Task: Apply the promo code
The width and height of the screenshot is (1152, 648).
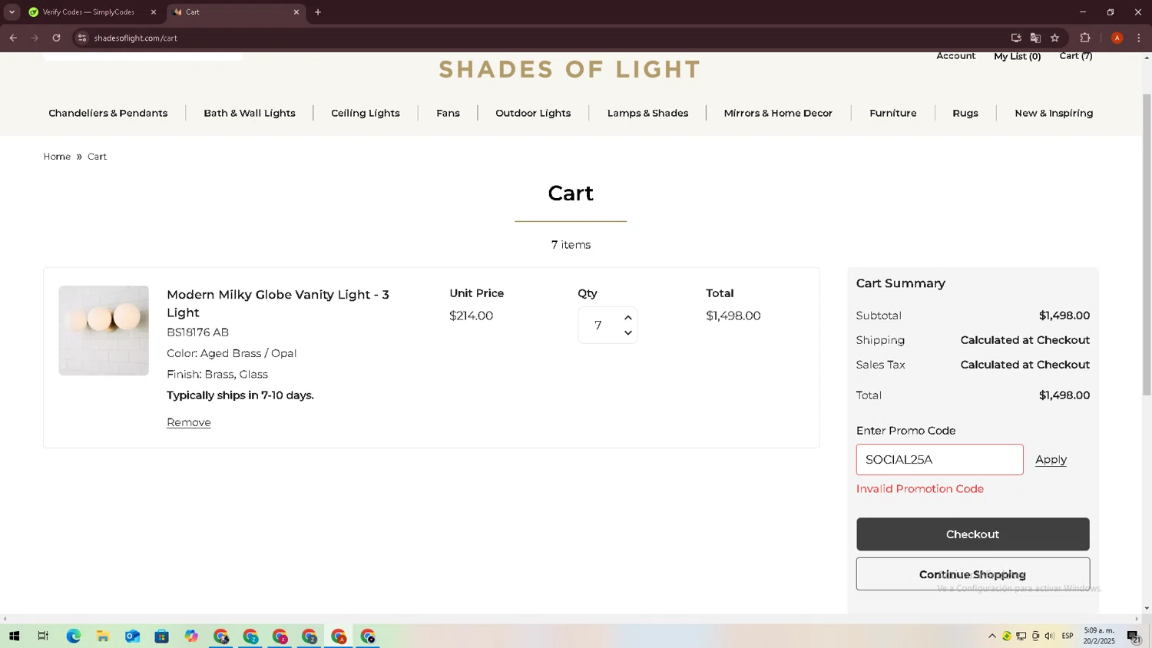Action: pyautogui.click(x=1051, y=459)
